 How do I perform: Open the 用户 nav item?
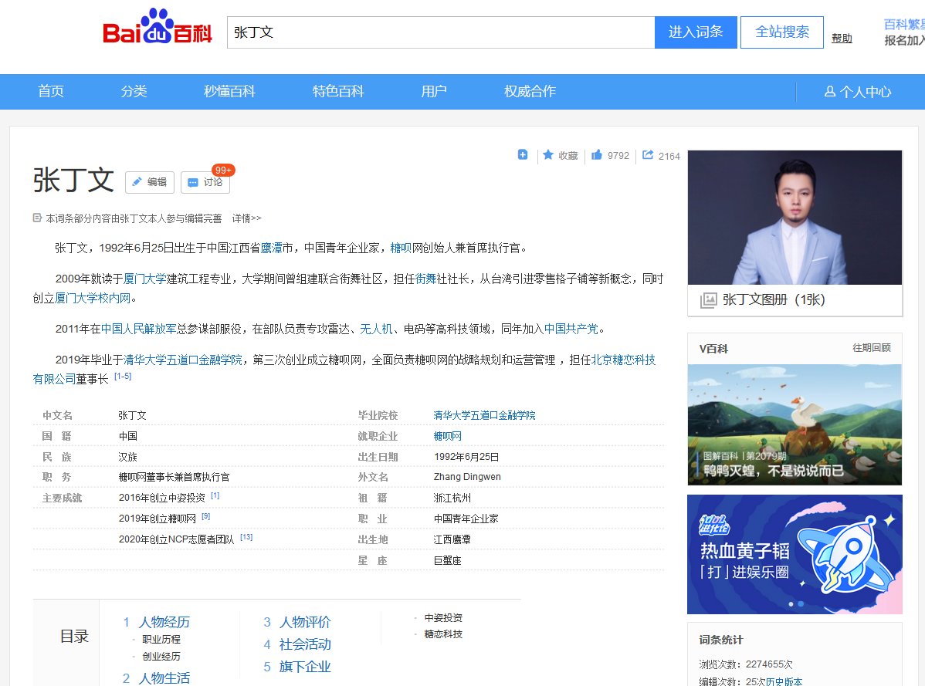tap(434, 91)
